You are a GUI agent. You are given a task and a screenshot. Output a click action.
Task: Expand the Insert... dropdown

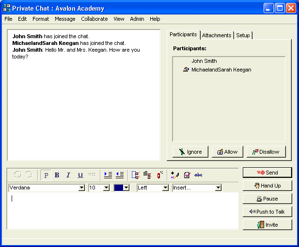[x=218, y=188]
